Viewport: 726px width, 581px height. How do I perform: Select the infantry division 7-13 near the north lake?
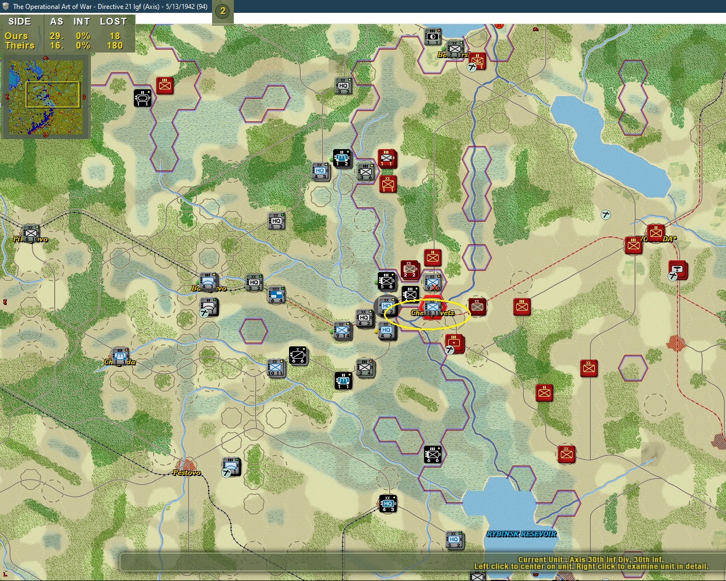coord(455,49)
